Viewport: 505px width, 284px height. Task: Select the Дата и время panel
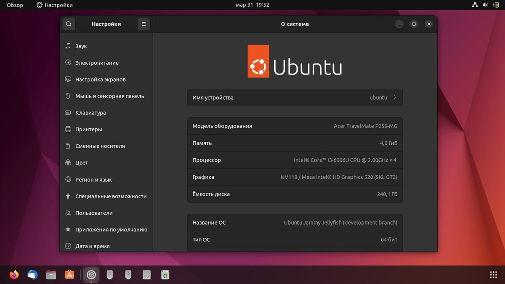[106, 246]
